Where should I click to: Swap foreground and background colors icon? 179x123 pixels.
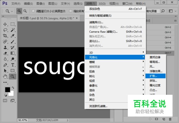pyautogui.click(x=13, y=88)
